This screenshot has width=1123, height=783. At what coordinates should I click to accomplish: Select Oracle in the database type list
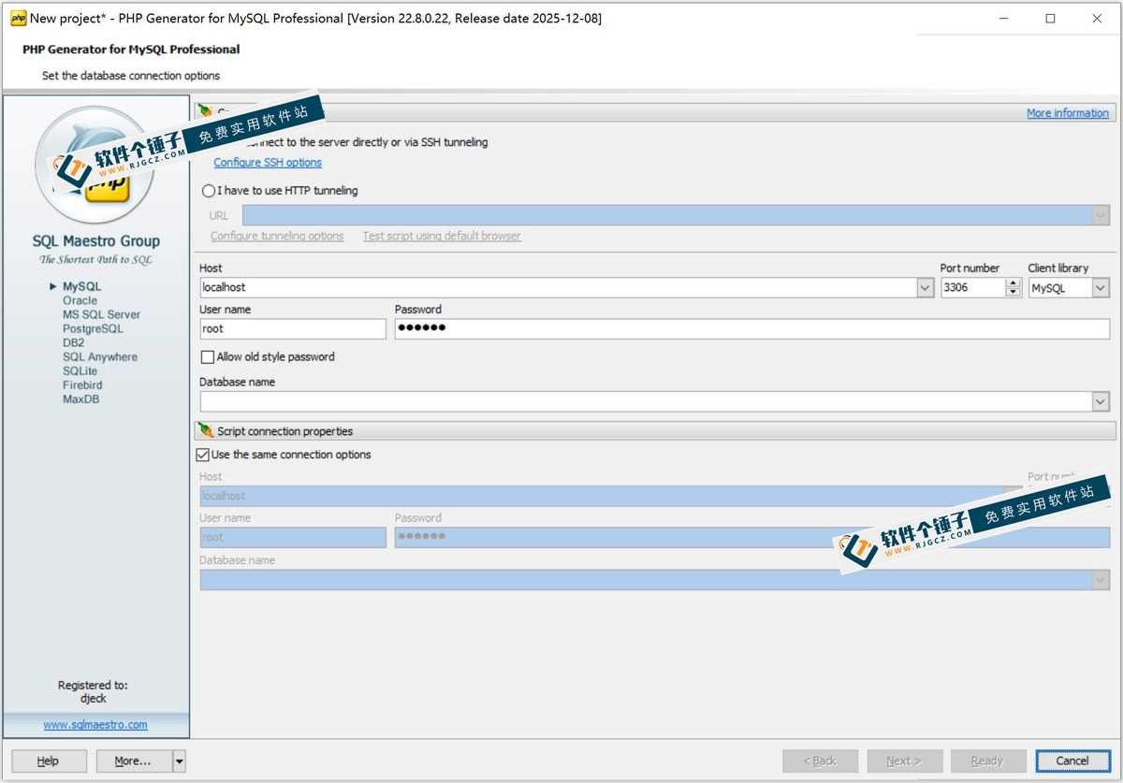click(x=80, y=300)
